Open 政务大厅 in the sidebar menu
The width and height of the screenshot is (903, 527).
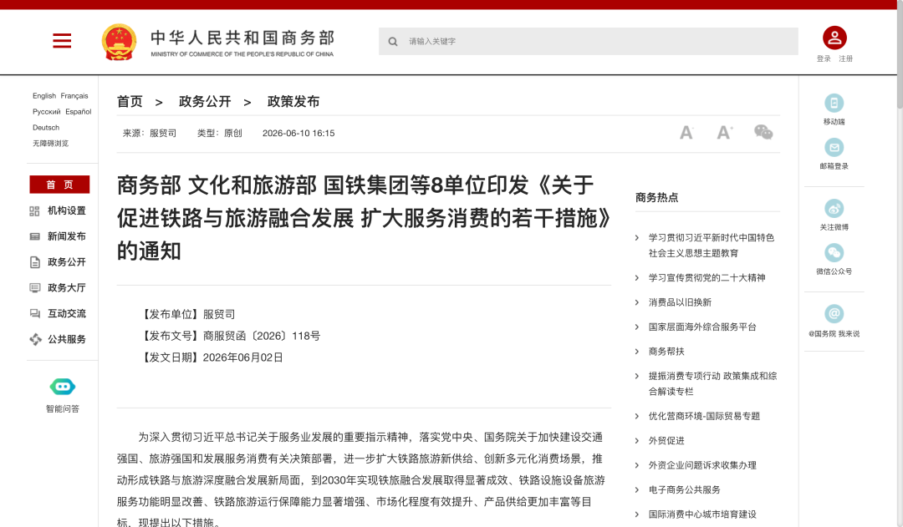(66, 287)
